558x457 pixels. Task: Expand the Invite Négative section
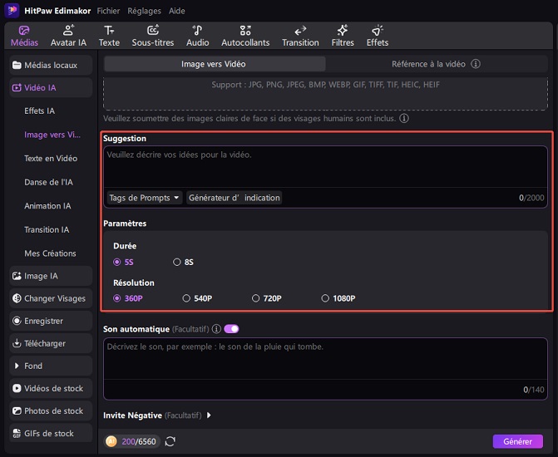209,415
